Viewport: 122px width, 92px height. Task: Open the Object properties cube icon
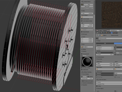[x=107, y=33]
